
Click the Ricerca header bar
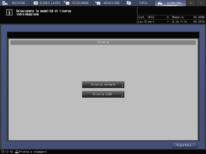103,42
